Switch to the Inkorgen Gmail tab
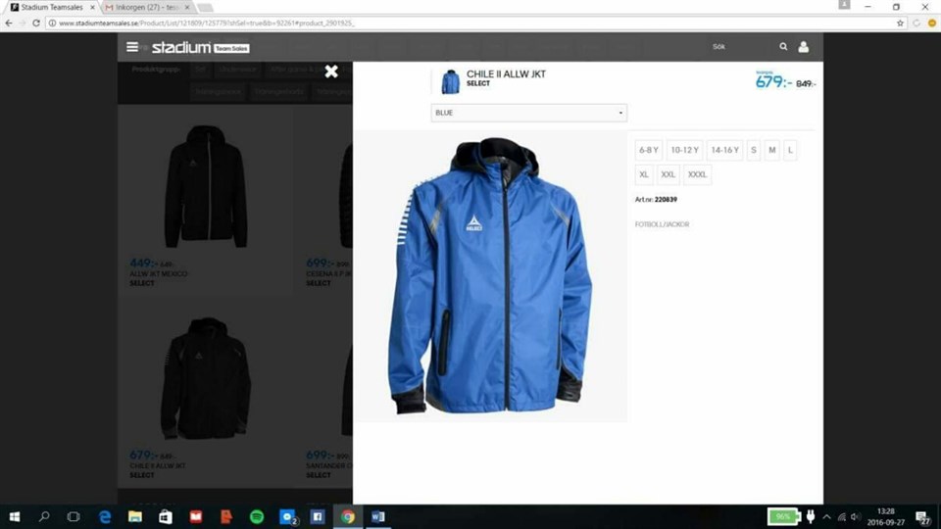This screenshot has height=529, width=941. click(x=147, y=7)
